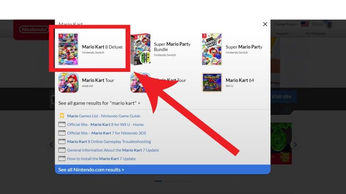Open the Mario Kart 64 Wii U result
346x194 pixels.
[x=228, y=83]
